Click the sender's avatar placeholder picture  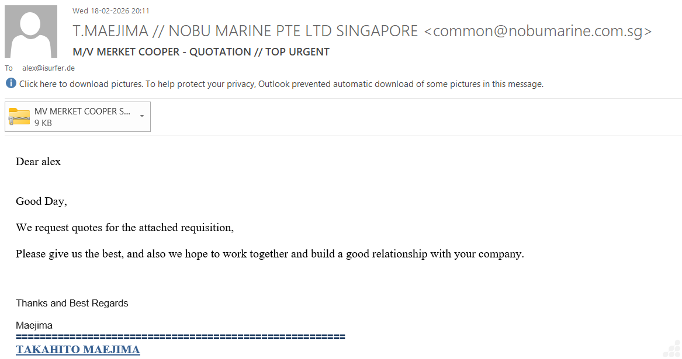tap(31, 32)
